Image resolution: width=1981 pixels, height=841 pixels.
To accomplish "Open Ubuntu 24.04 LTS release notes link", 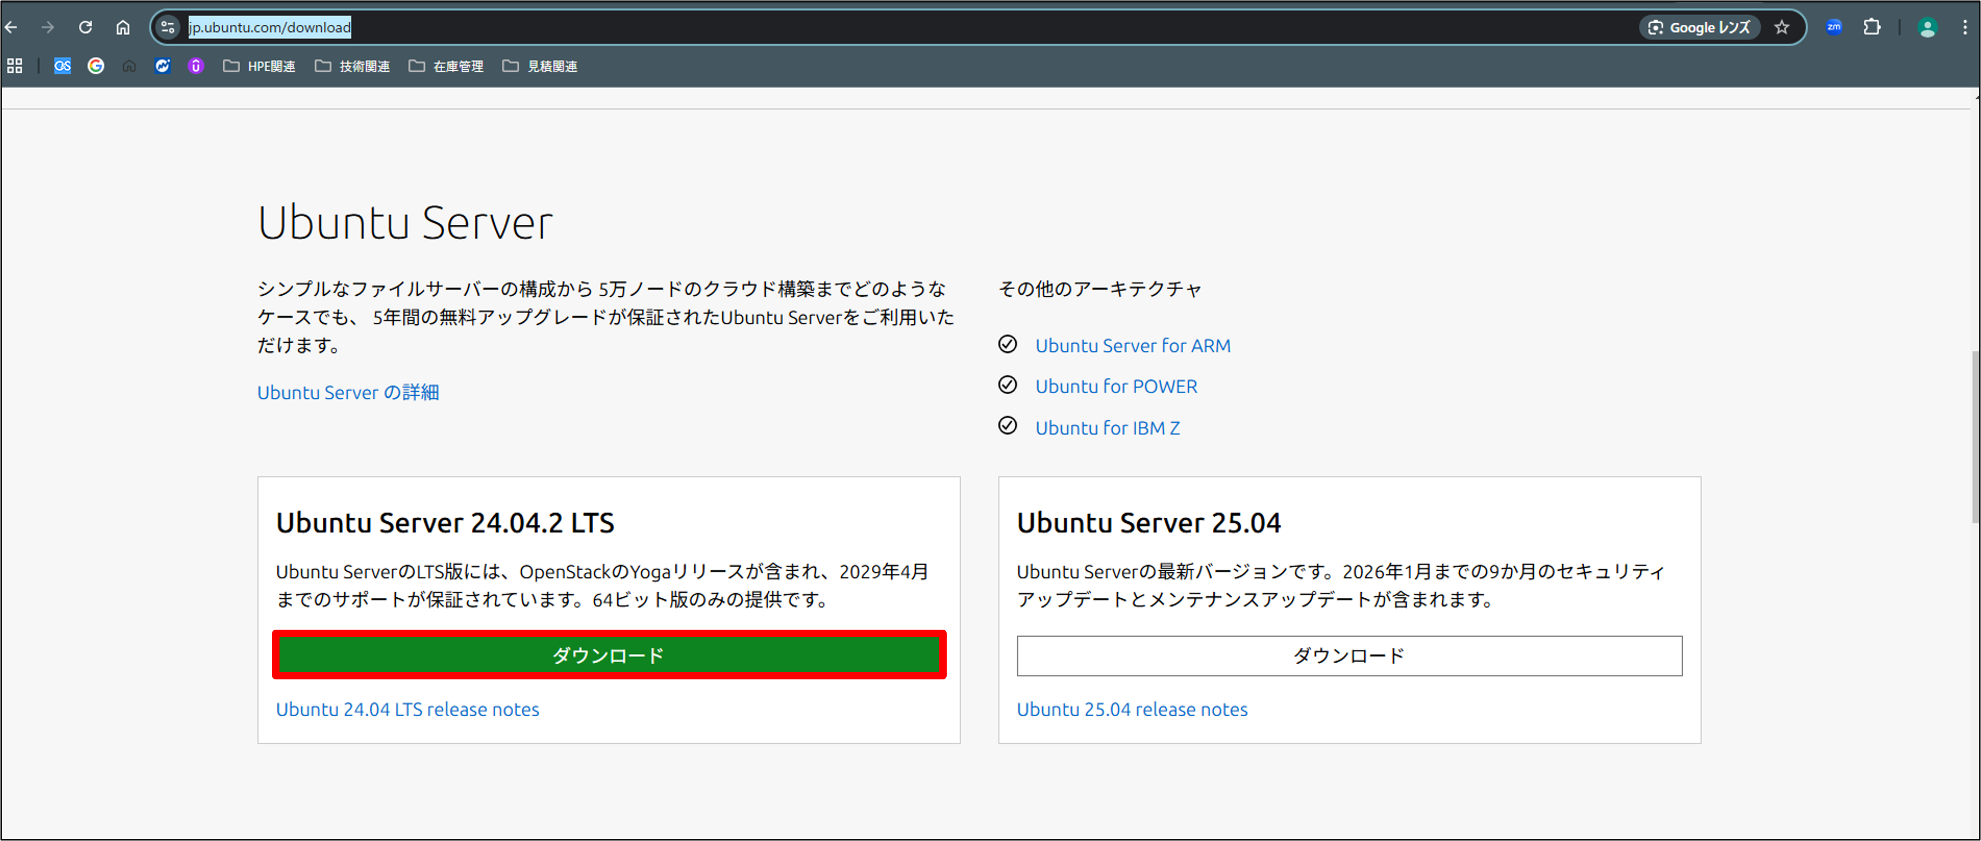I will [x=408, y=710].
